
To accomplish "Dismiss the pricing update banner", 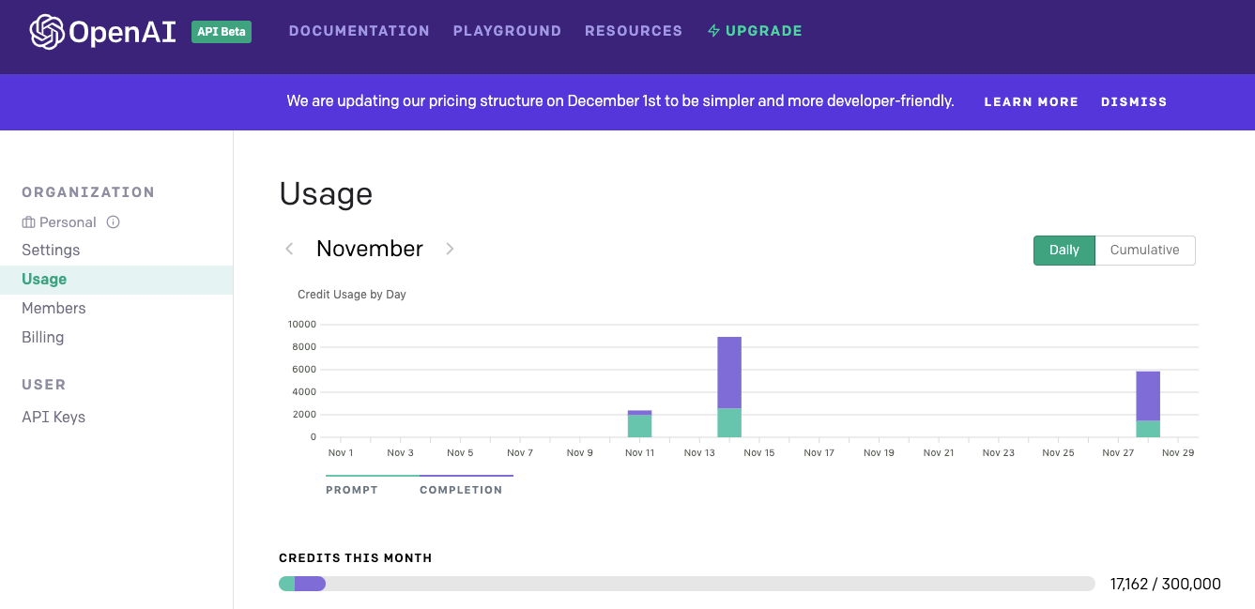I will tap(1134, 101).
